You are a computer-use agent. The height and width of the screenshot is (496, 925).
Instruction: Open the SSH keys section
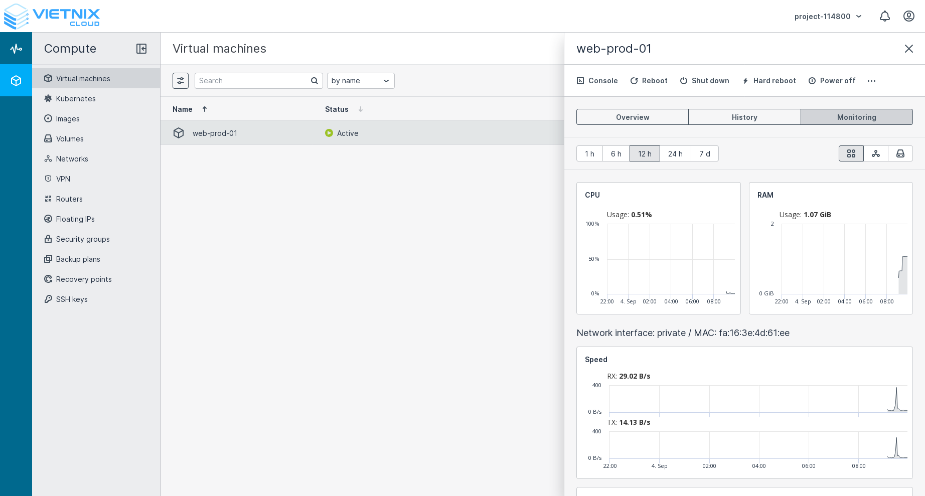(x=72, y=299)
